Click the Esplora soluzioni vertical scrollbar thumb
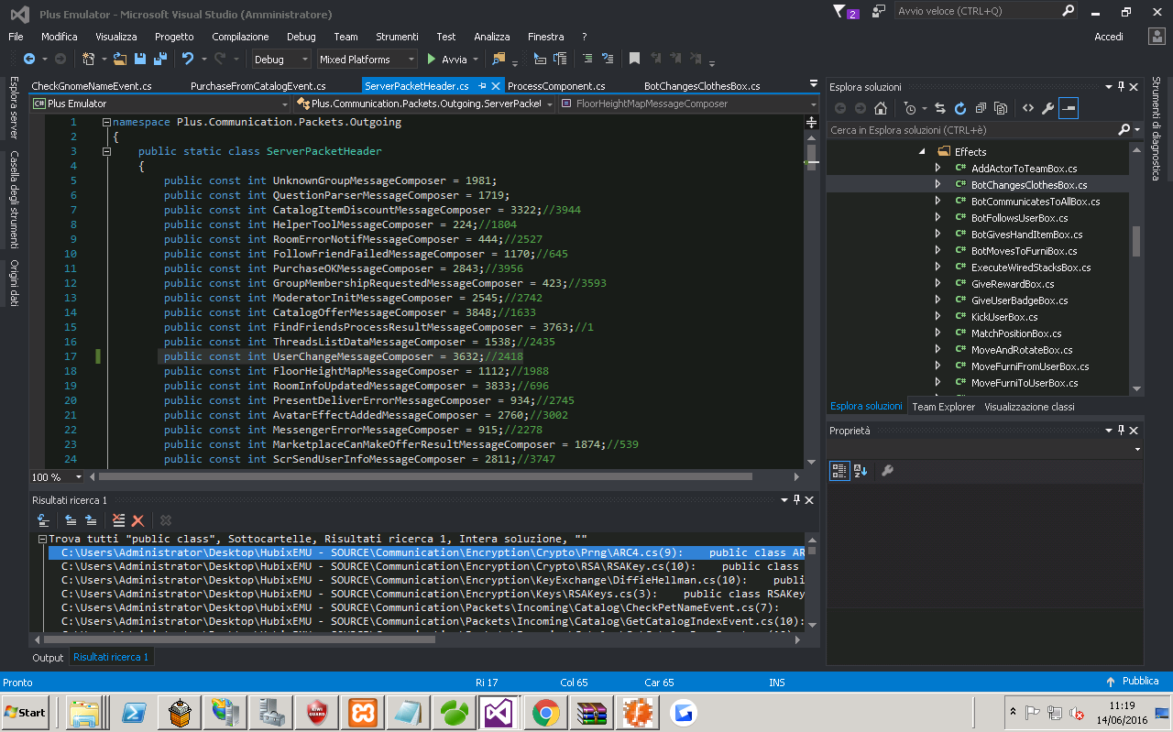Viewport: 1173px width, 732px height. pyautogui.click(x=1136, y=242)
